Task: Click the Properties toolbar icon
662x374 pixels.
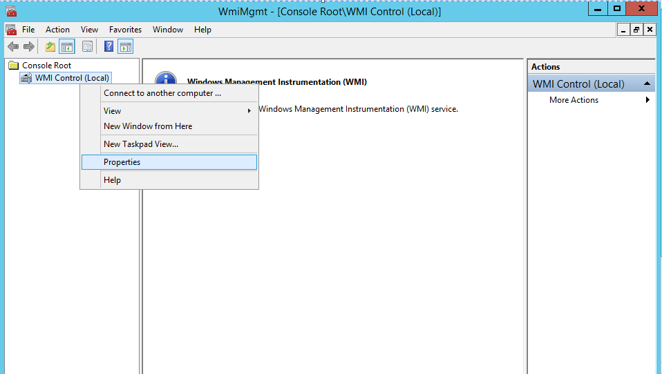Action: tap(87, 47)
